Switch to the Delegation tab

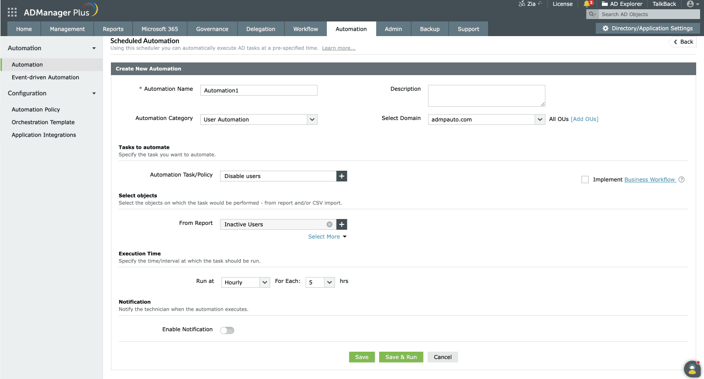click(x=261, y=29)
